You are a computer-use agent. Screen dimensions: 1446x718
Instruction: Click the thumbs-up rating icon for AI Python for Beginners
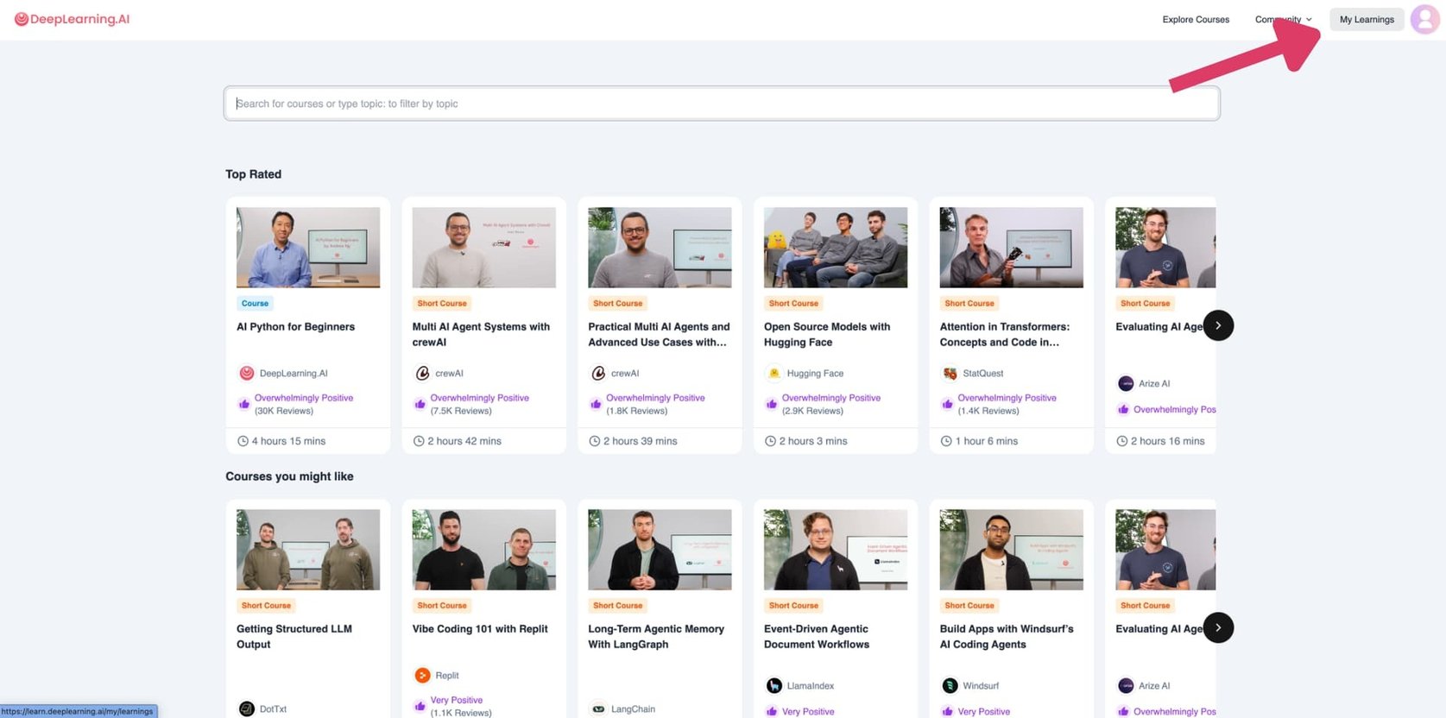[244, 404]
